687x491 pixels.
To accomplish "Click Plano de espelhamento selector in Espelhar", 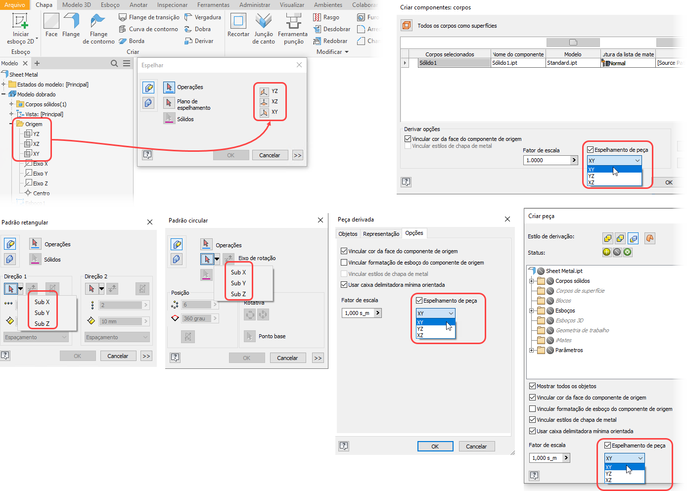I will click(169, 103).
